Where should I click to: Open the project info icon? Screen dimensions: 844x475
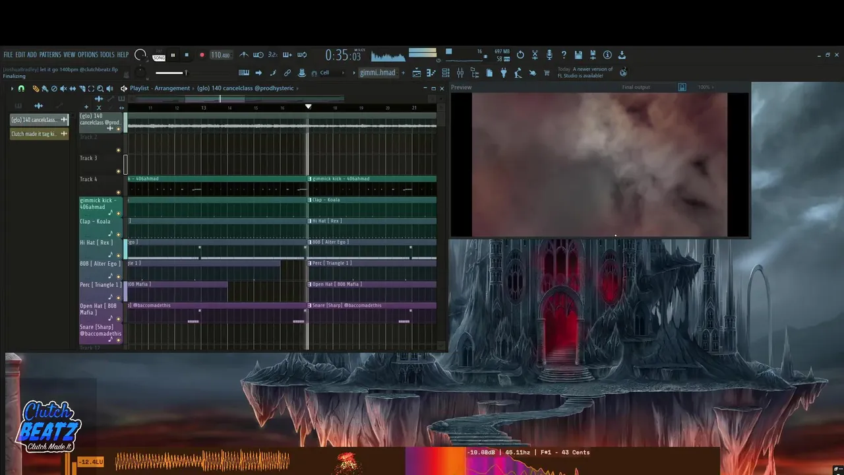(x=607, y=55)
